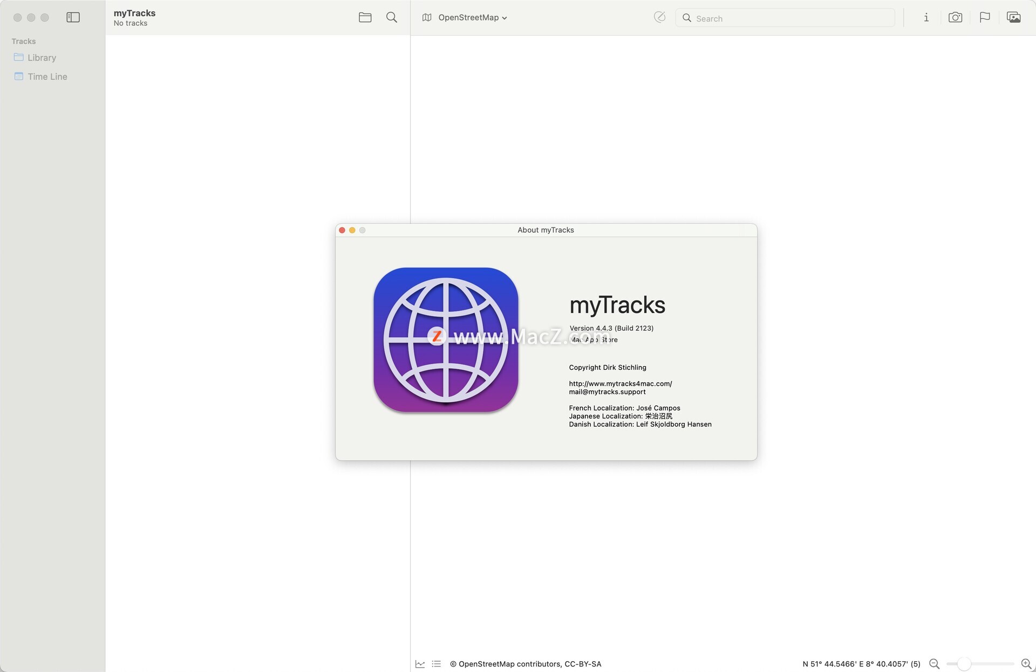Click the zoom in magnifier icon
1036x672 pixels.
point(1026,664)
